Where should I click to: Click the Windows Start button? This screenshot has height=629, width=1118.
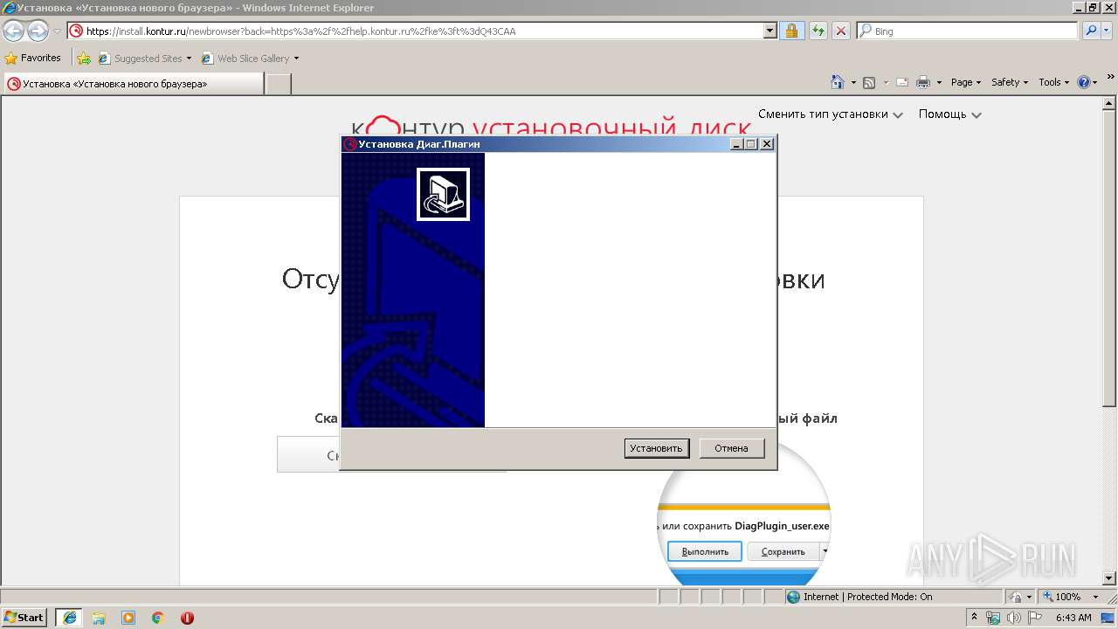pyautogui.click(x=24, y=617)
